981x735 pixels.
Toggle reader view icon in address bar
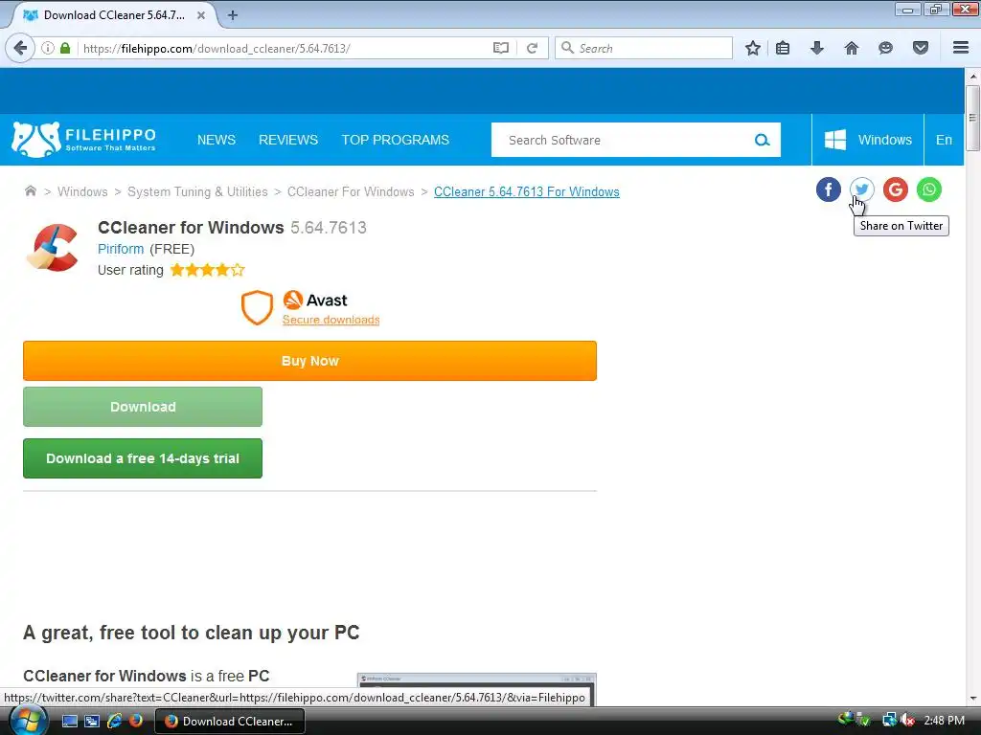pyautogui.click(x=500, y=48)
